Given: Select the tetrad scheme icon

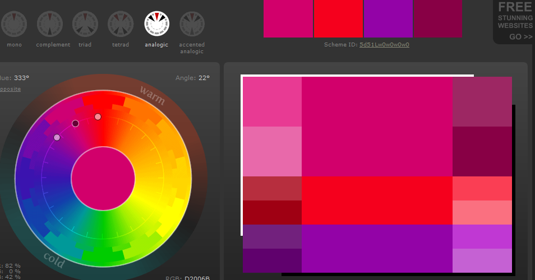Looking at the screenshot, I should tap(121, 24).
